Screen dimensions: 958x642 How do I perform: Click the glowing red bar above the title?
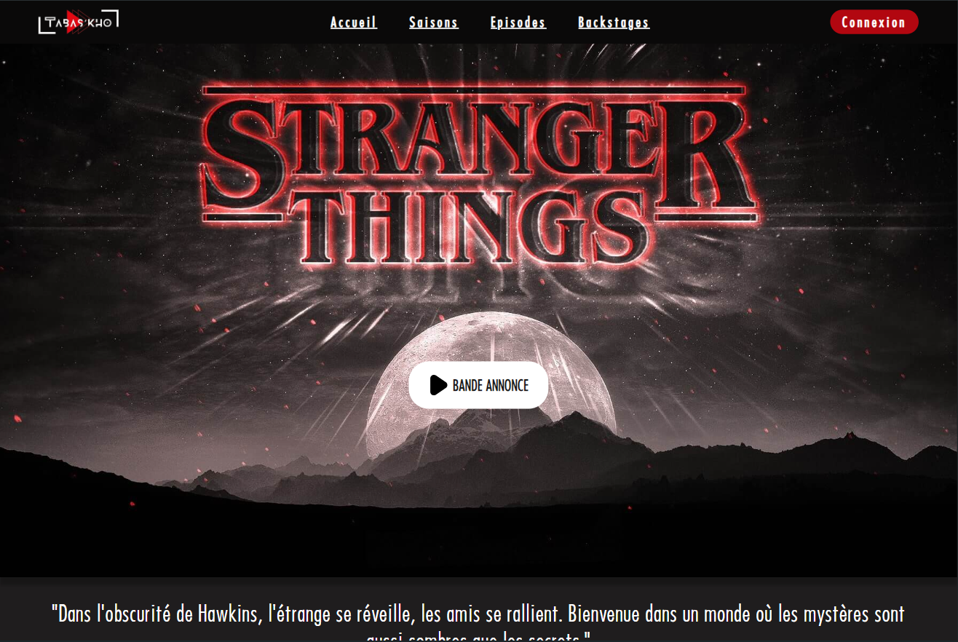tap(474, 90)
